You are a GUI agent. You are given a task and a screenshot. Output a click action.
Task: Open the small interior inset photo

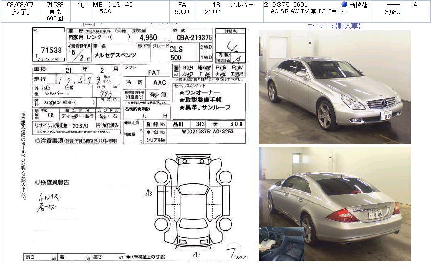[x=281, y=244]
